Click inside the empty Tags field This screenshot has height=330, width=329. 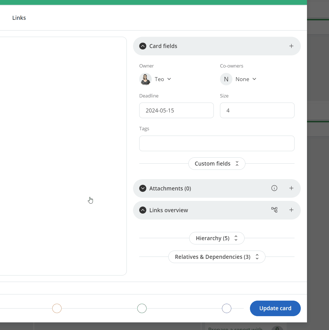(x=217, y=143)
